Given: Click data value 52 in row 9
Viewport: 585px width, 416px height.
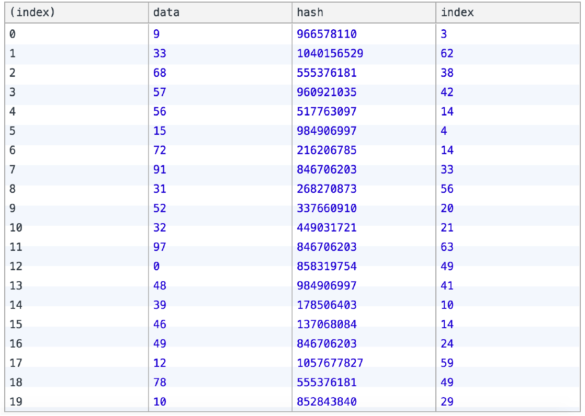Looking at the screenshot, I should (160, 209).
